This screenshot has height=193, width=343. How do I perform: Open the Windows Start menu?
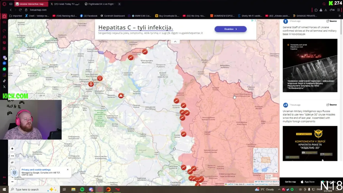[4, 190]
